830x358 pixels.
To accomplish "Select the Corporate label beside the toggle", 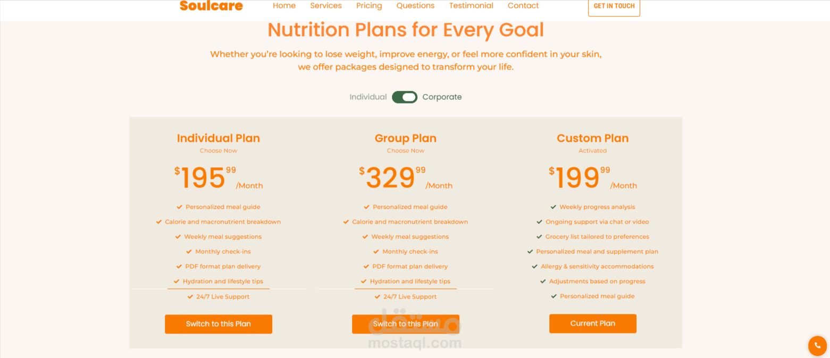I will click(442, 97).
